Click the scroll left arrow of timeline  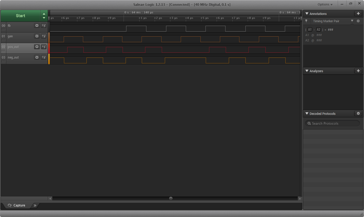click(50, 199)
